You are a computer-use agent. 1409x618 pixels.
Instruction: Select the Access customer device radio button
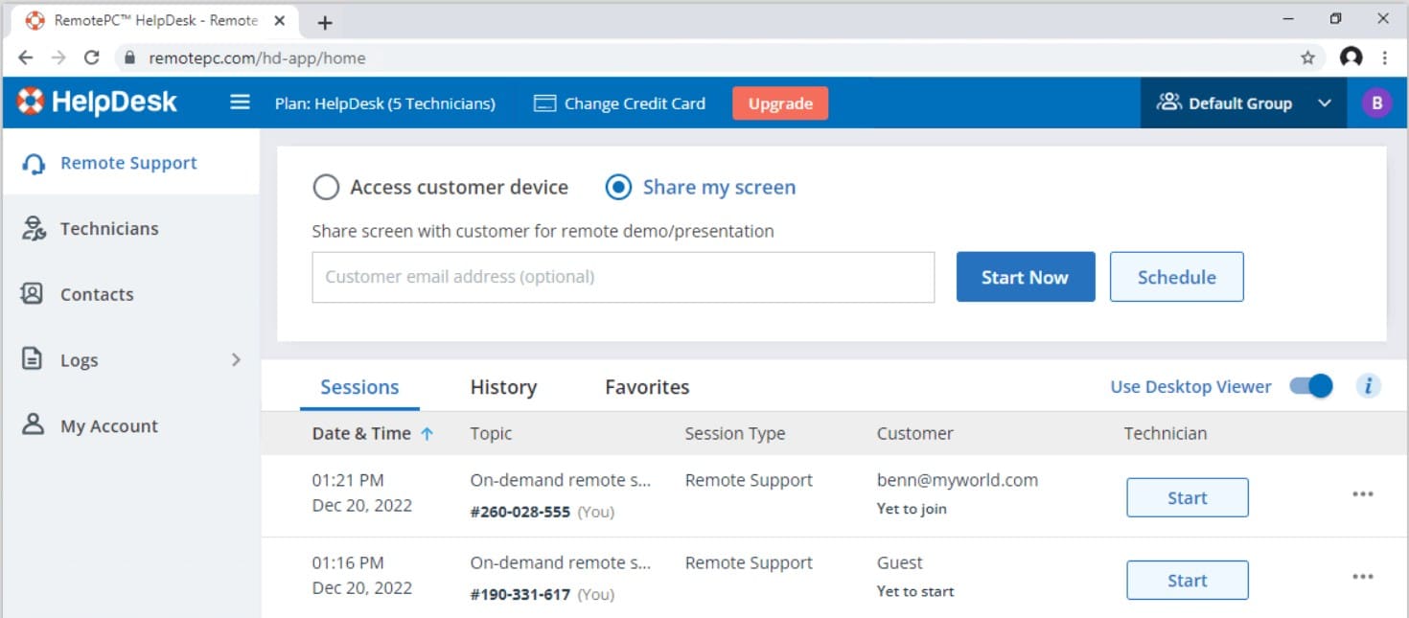pos(326,187)
